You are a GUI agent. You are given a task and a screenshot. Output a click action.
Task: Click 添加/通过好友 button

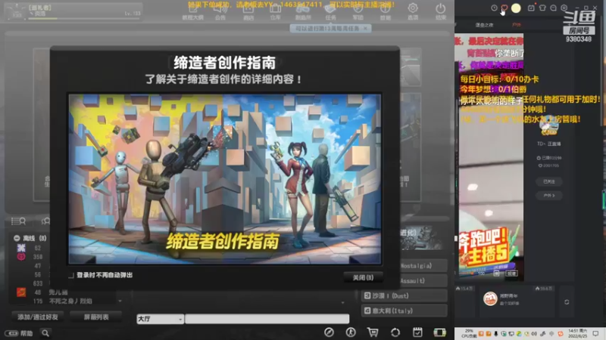point(37,317)
